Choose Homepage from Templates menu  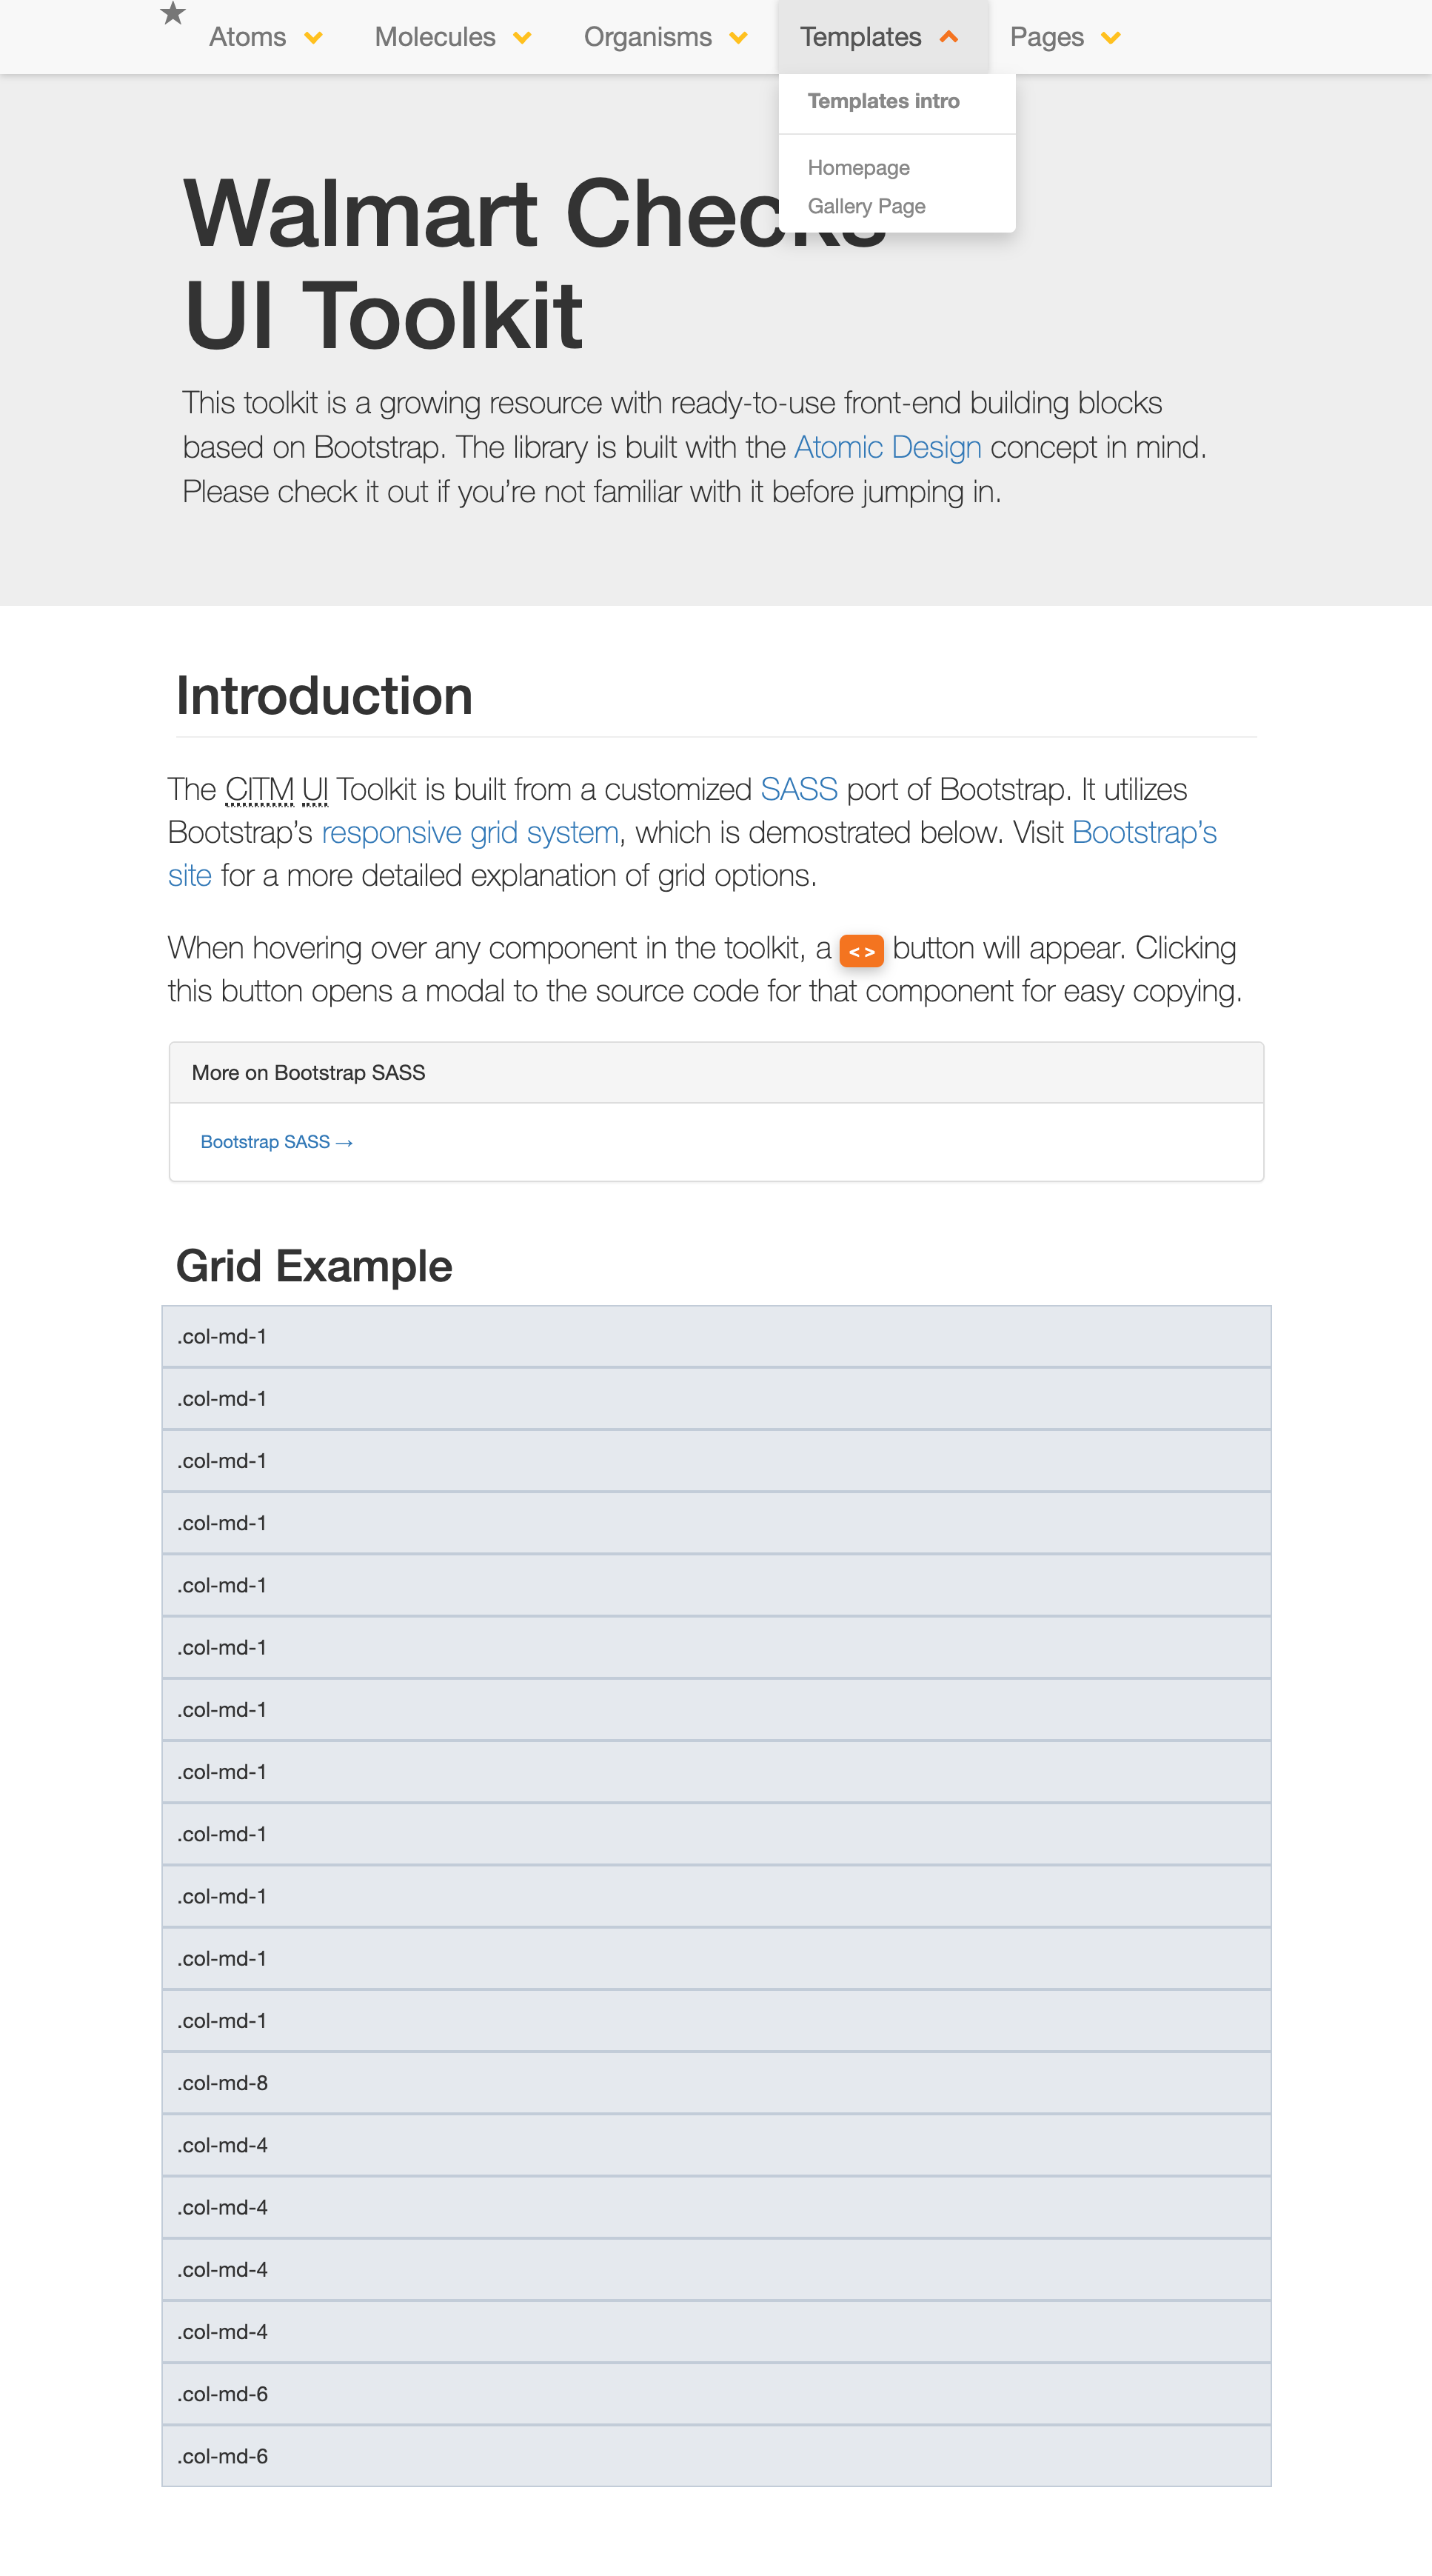tap(858, 168)
